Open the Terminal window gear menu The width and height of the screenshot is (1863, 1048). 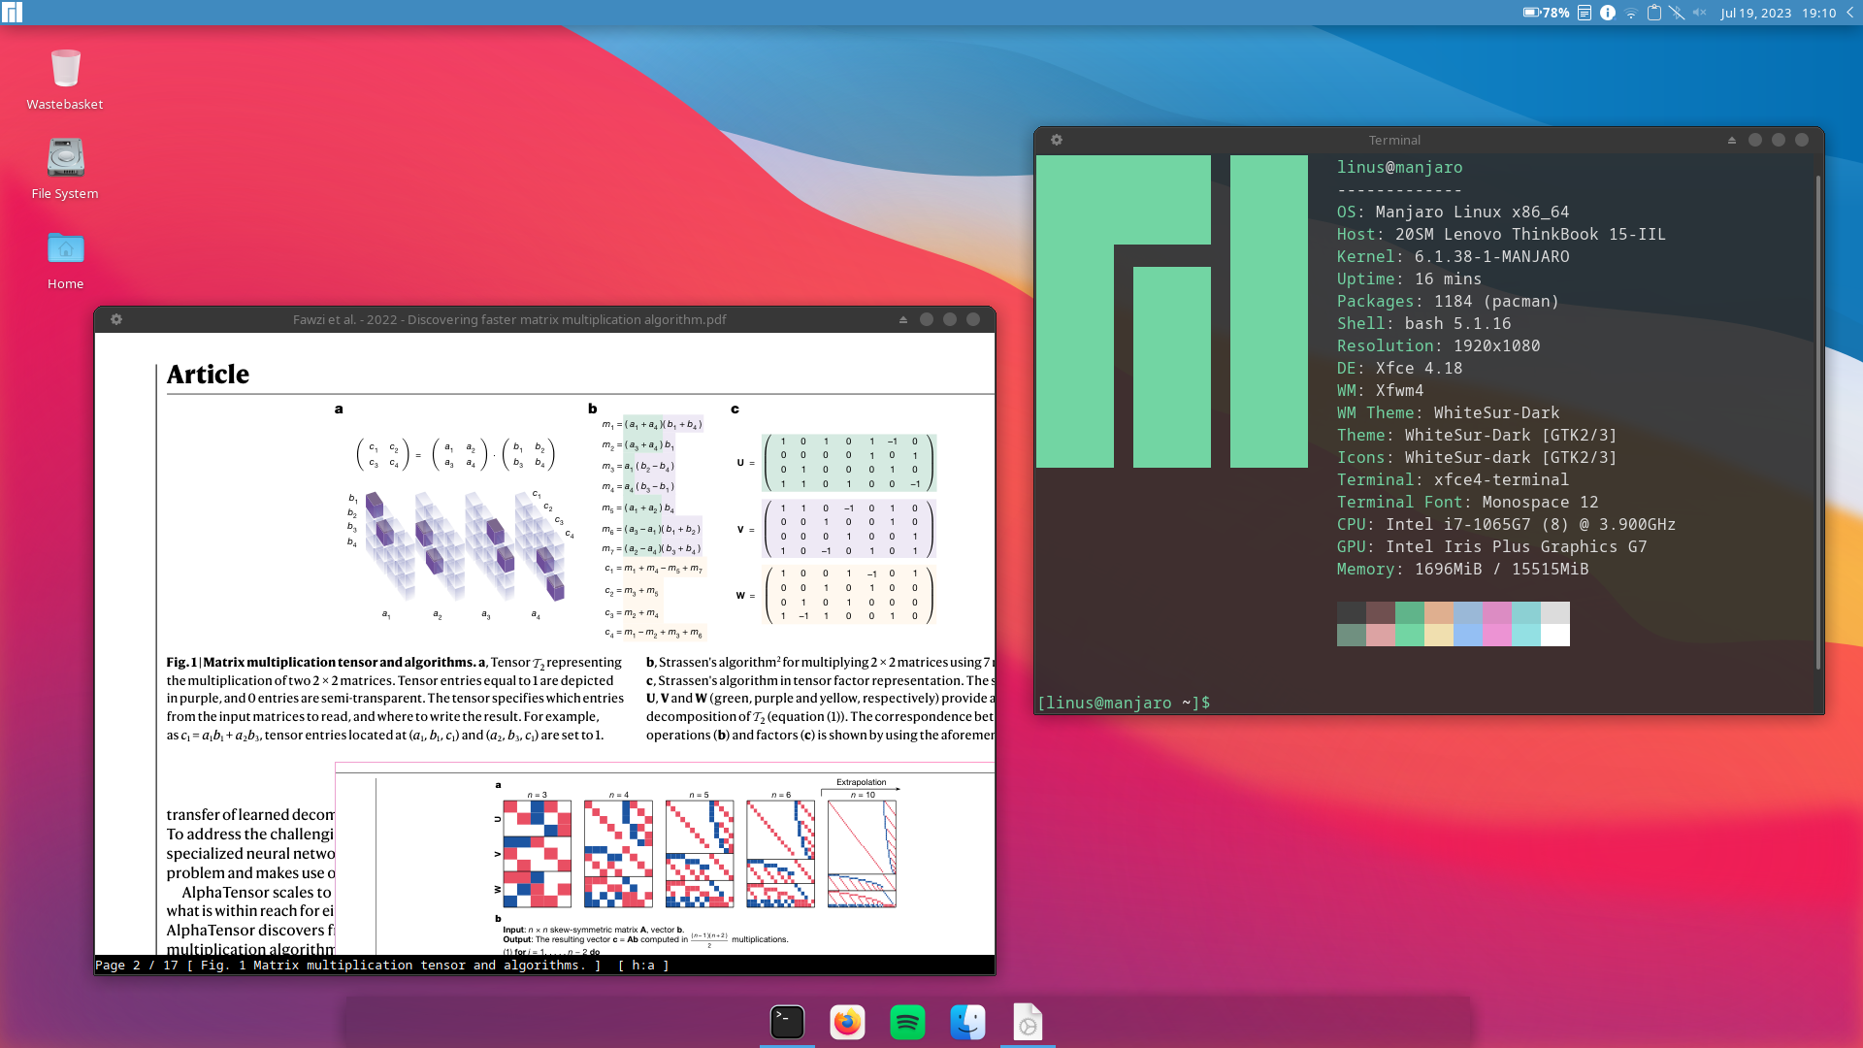point(1057,140)
